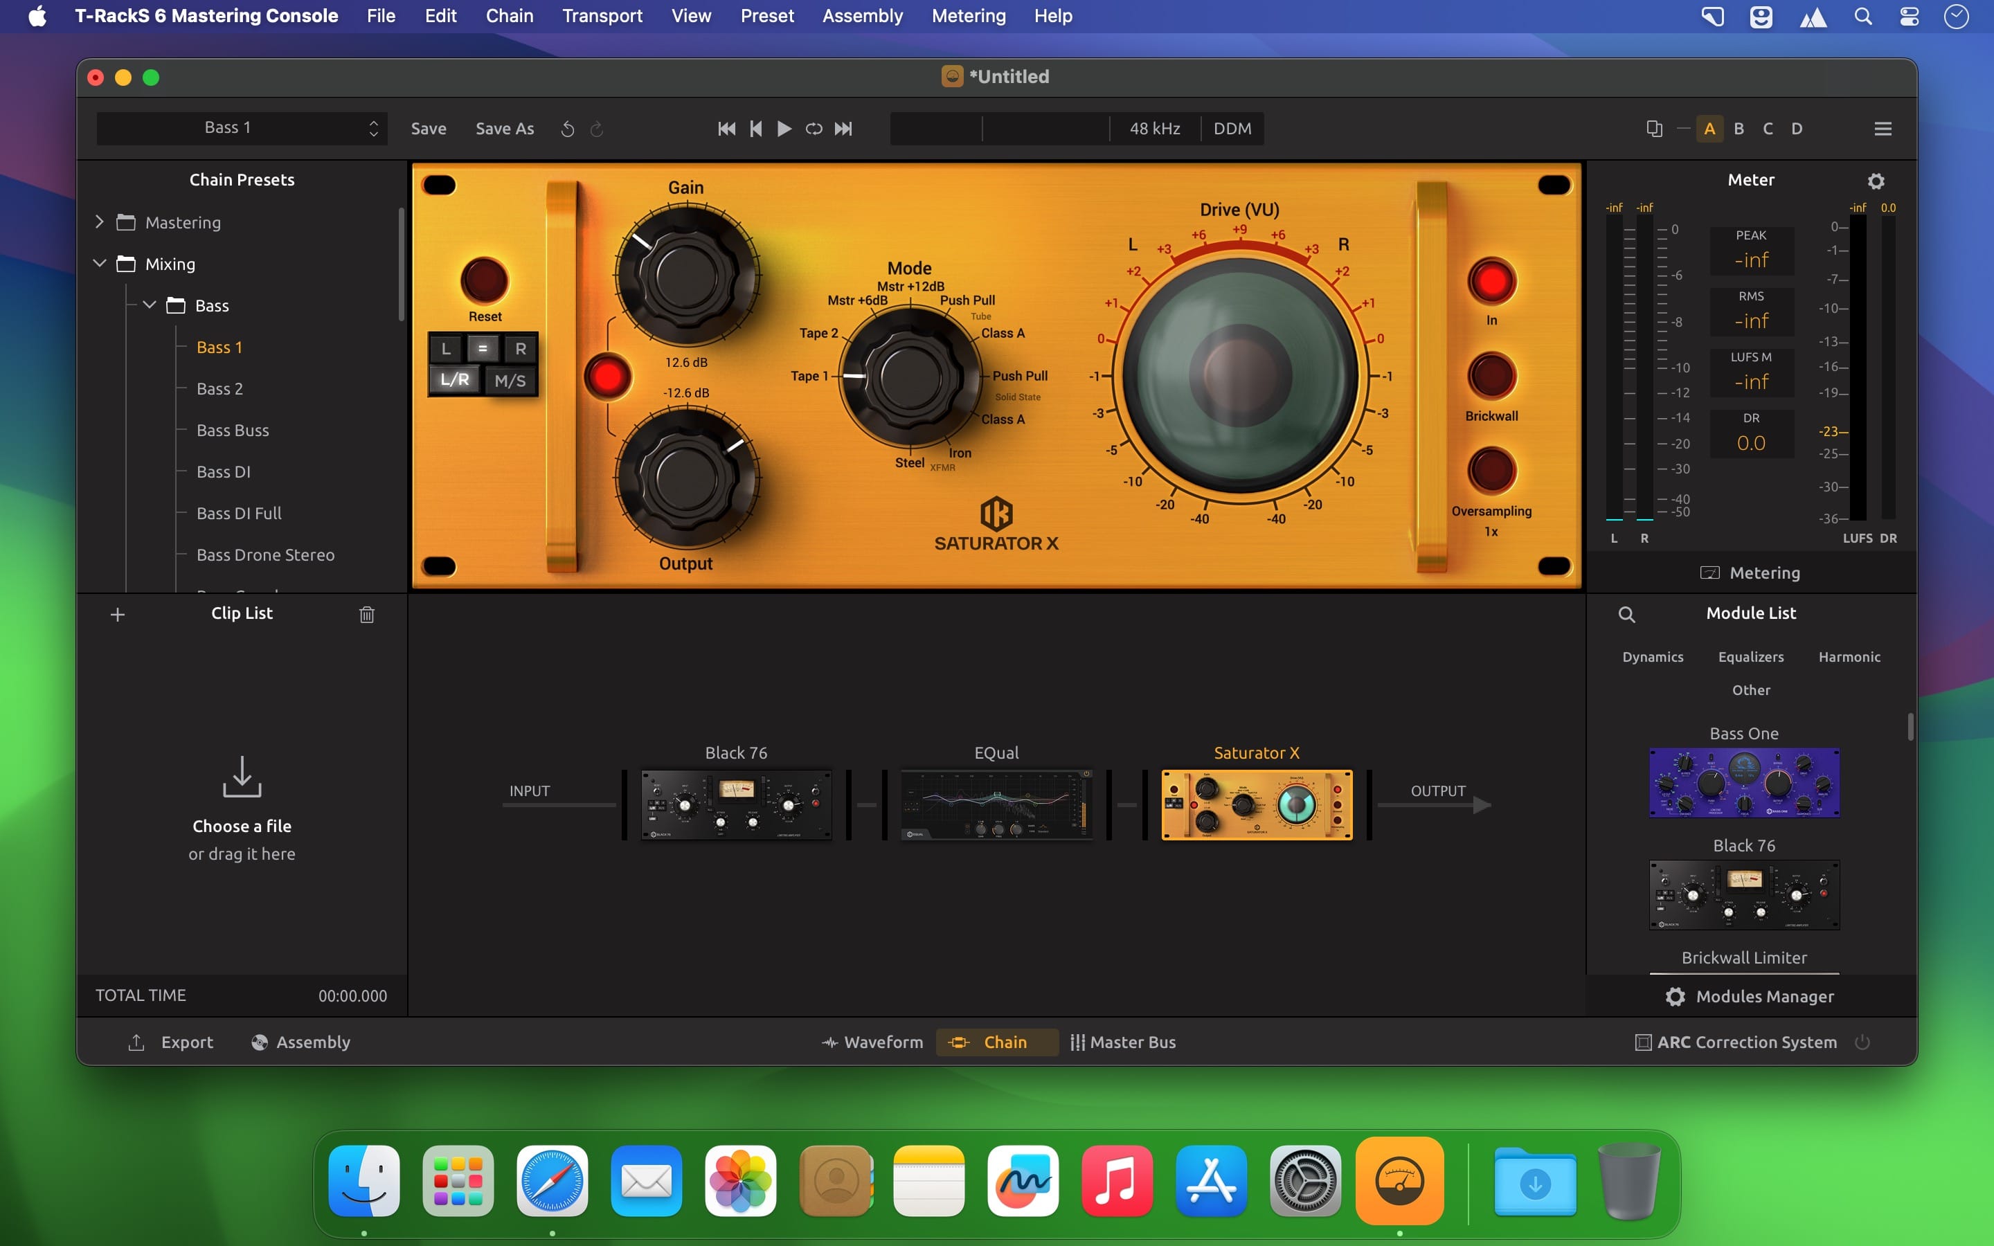Screen dimensions: 1994x1246
Task: Click the previous step transport icon
Action: tap(755, 129)
